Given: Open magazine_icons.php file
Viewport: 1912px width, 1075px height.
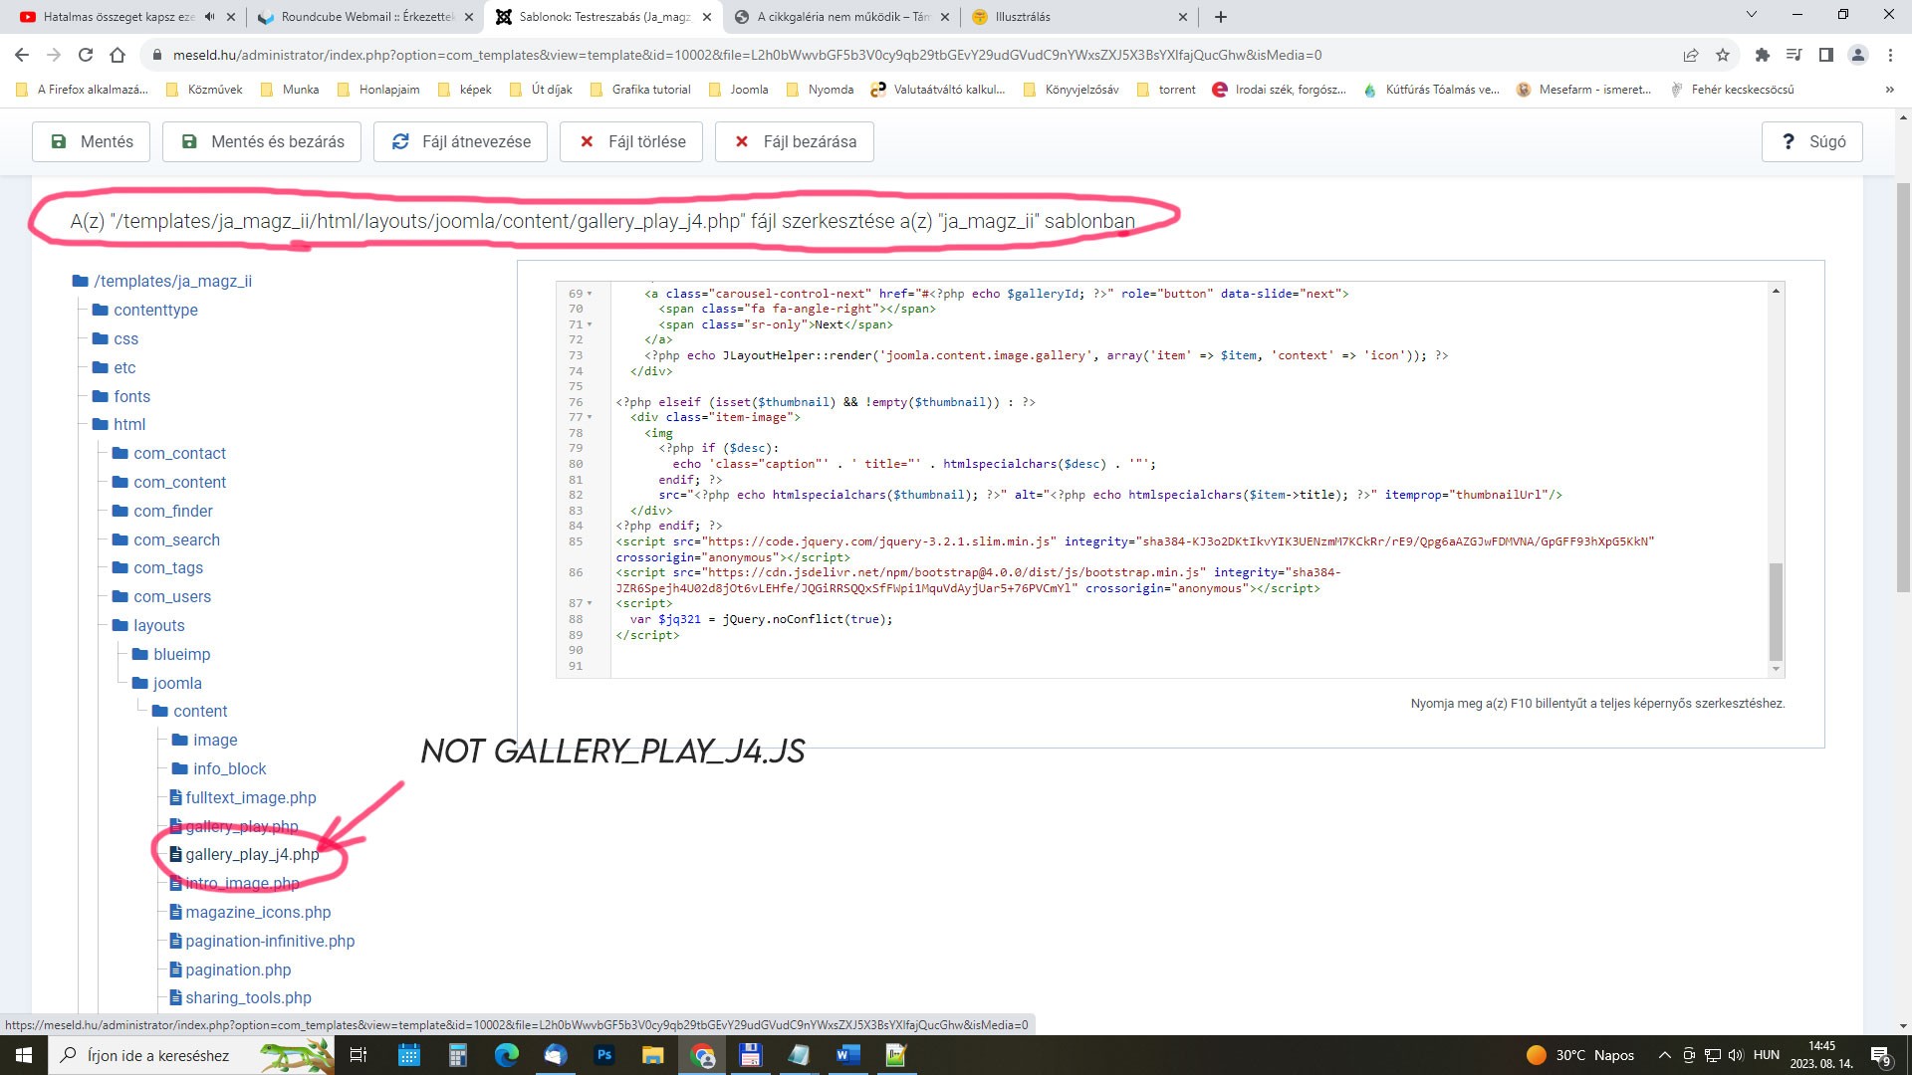Looking at the screenshot, I should (258, 912).
